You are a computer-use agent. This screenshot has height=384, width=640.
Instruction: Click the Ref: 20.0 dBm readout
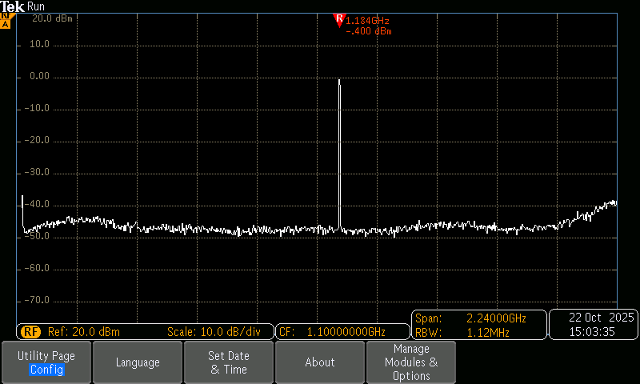(x=84, y=332)
